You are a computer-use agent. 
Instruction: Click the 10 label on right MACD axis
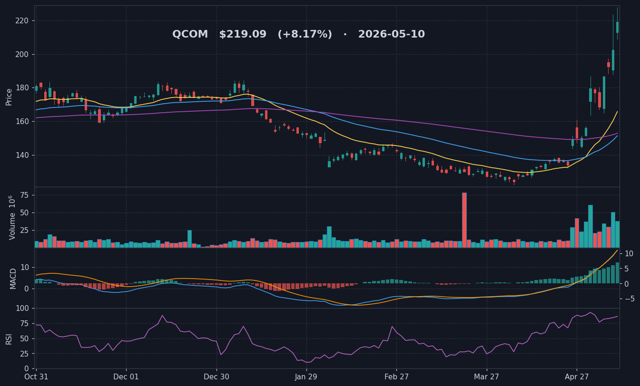tap(629, 253)
